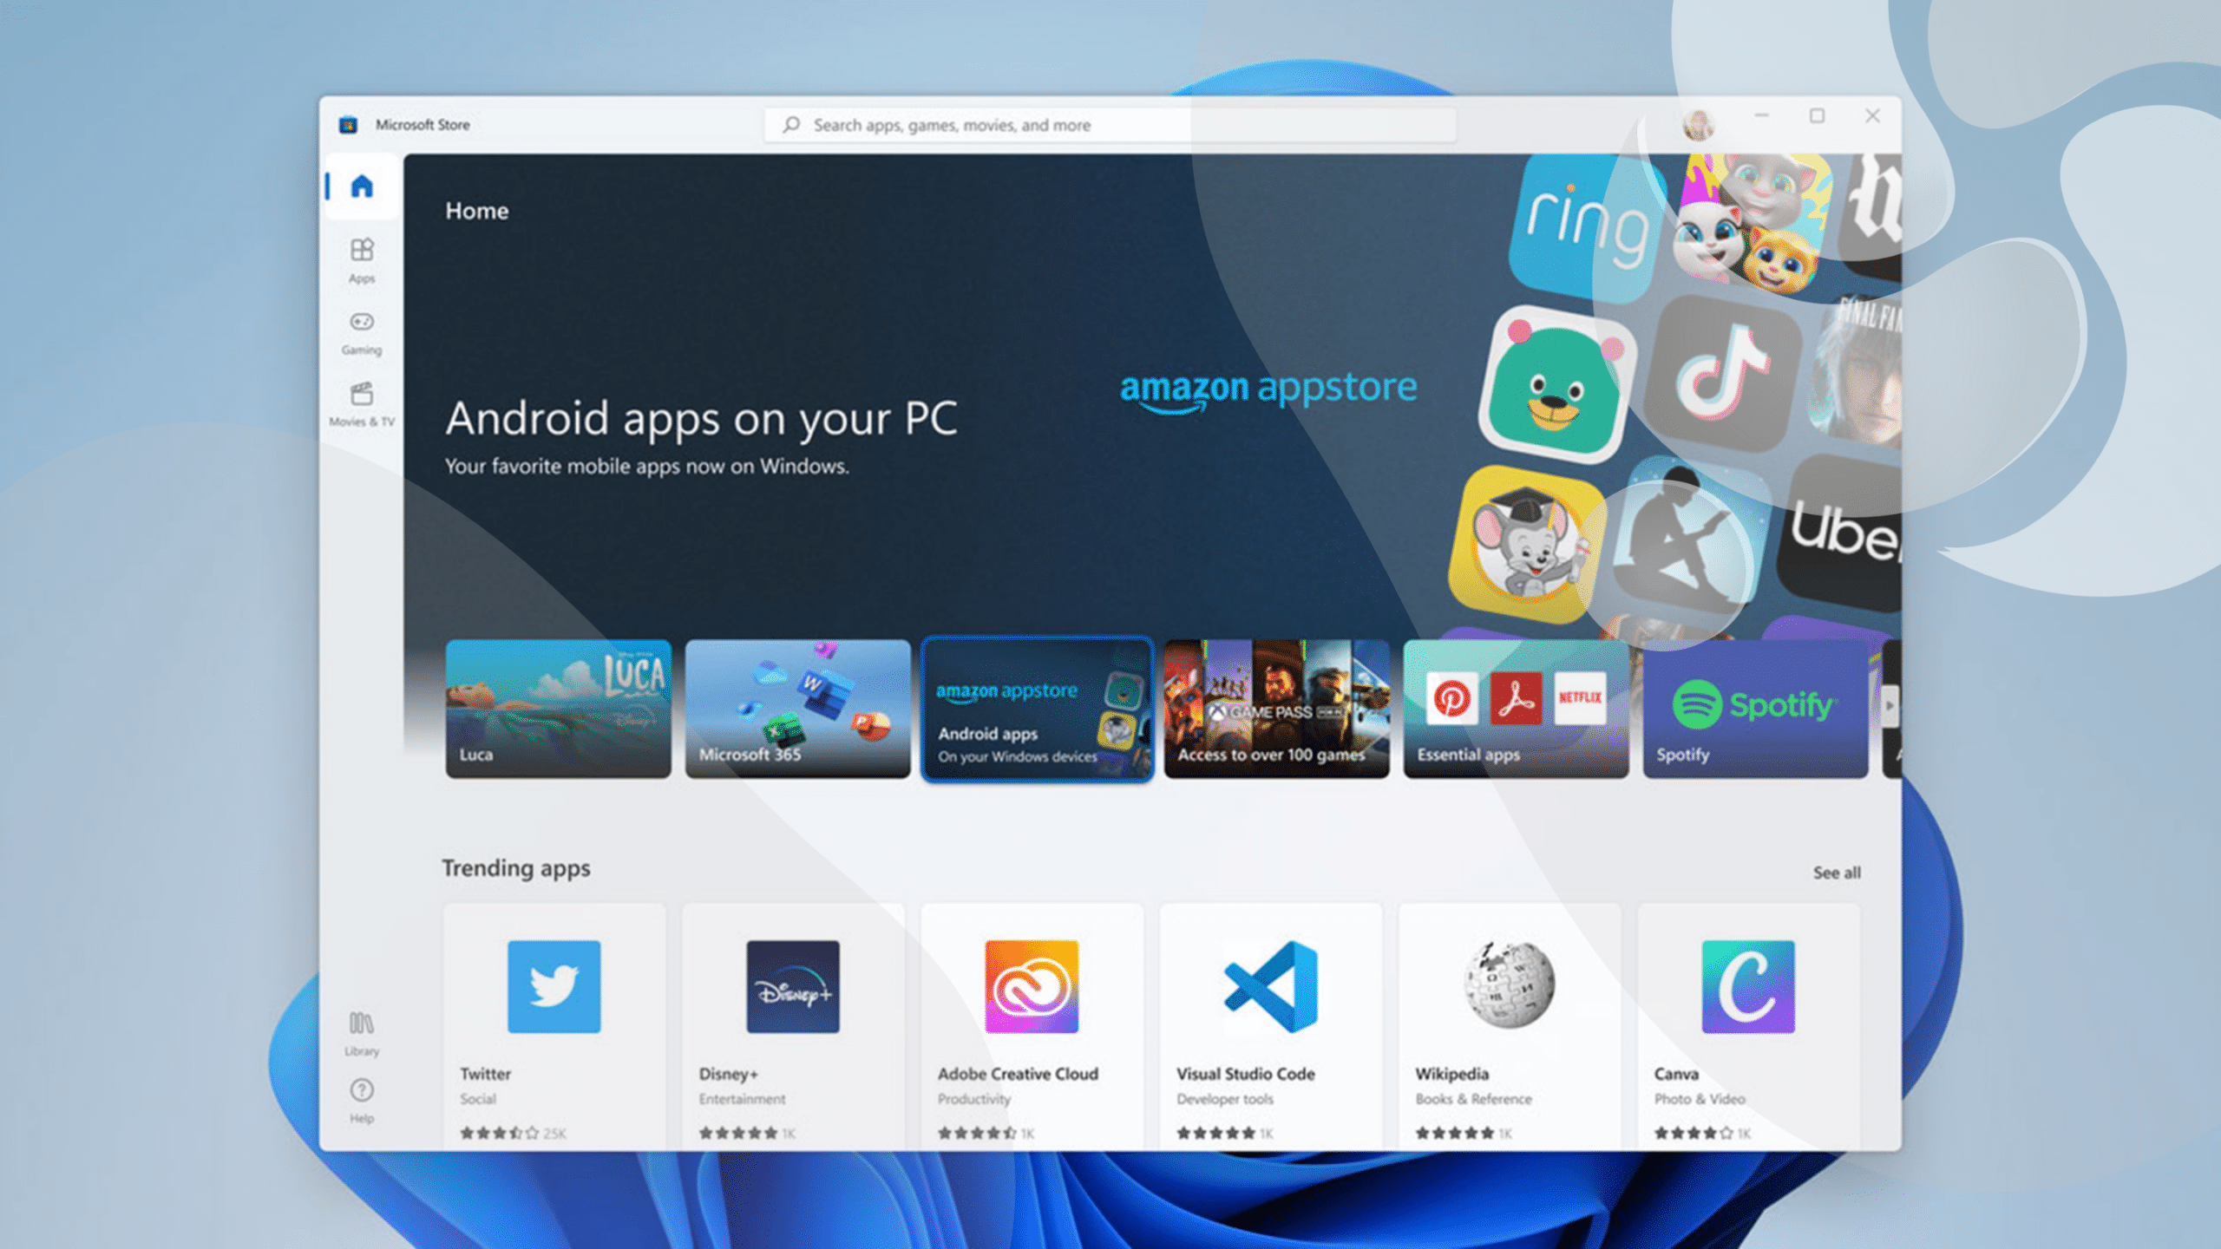Image resolution: width=2221 pixels, height=1249 pixels.
Task: Click See all for Trending apps
Action: click(1836, 873)
